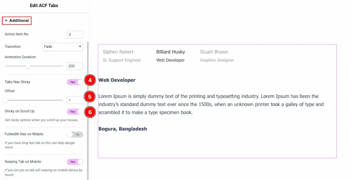This screenshot has width=351, height=180.
Task: Click the Edit ACF Tabs panel title
Action: [43, 6]
